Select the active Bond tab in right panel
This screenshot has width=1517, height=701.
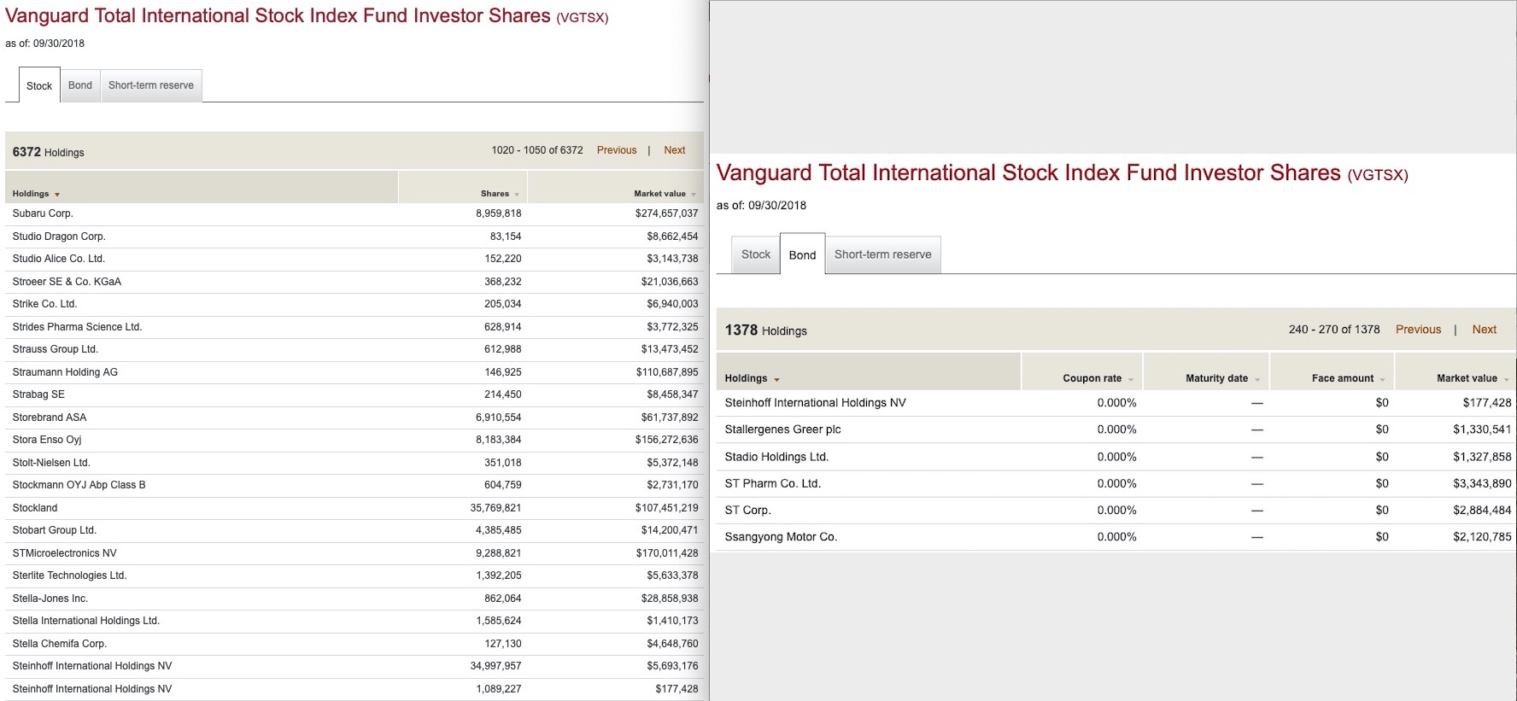pyautogui.click(x=802, y=254)
